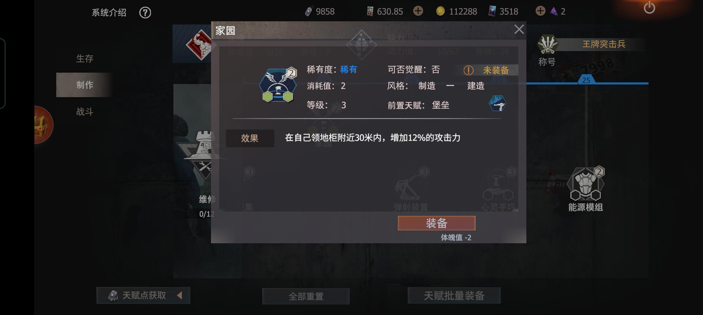Click the help question mark icon
This screenshot has height=315, width=703.
[145, 13]
